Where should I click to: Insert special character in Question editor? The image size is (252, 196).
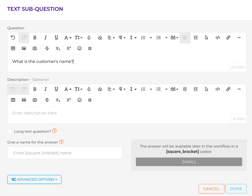[x=90, y=48]
